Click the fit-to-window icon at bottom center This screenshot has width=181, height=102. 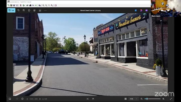coord(88,99)
